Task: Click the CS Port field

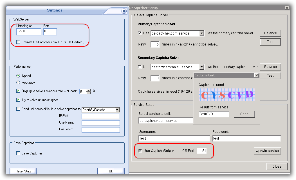Action: 202,151
